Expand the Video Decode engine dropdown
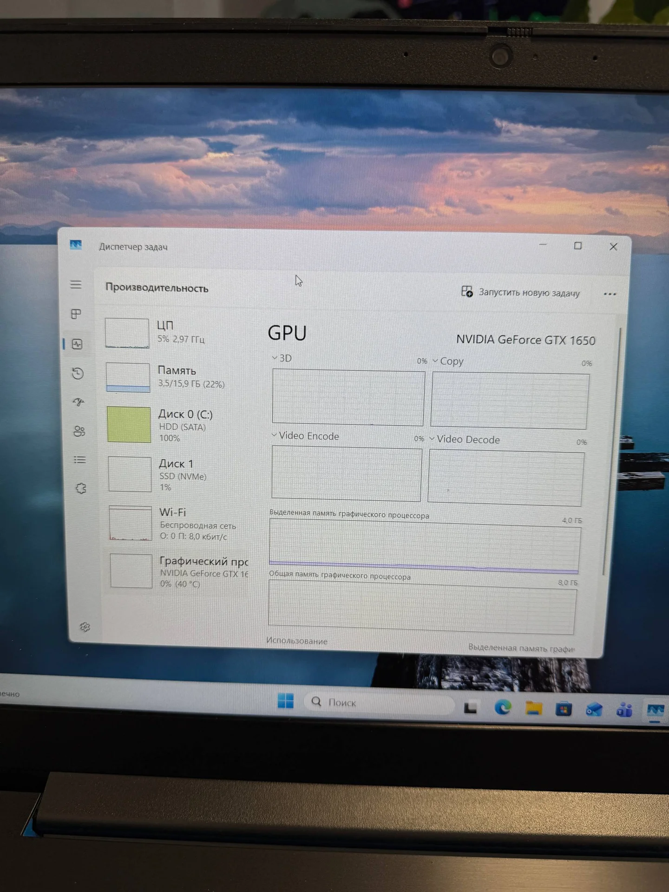This screenshot has height=892, width=669. [432, 439]
